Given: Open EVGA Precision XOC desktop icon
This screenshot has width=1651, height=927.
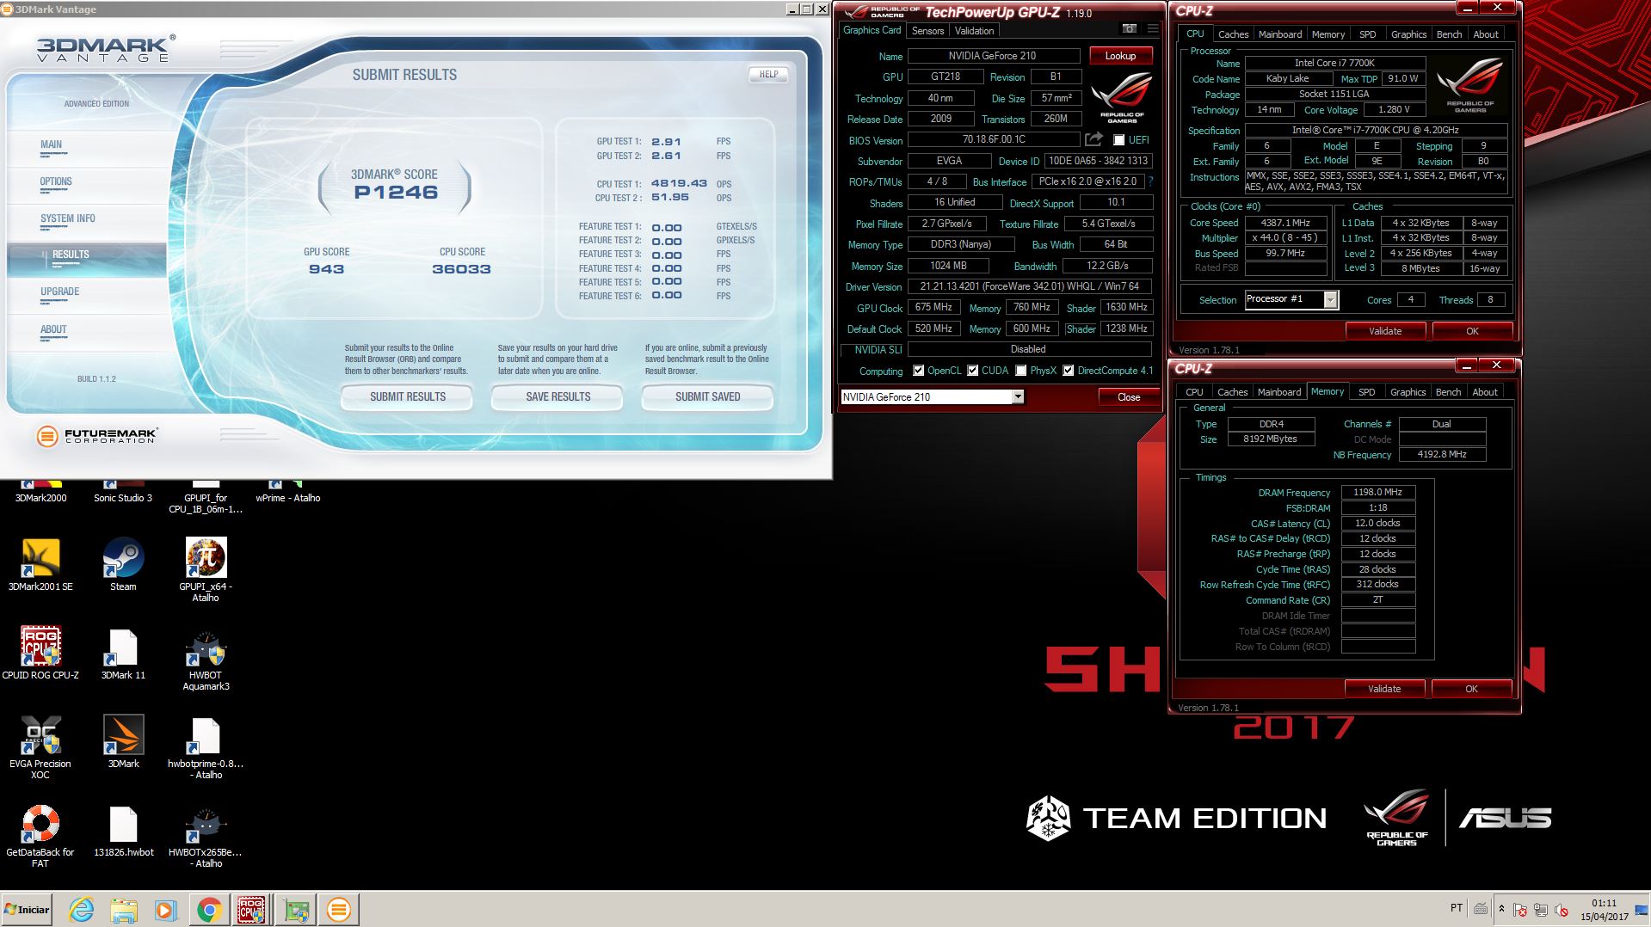Looking at the screenshot, I should click(x=40, y=746).
